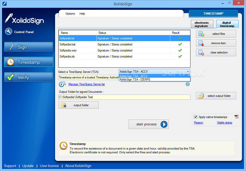Select the Softpedia.xls file row
The image size is (246, 171).
pos(125,56)
